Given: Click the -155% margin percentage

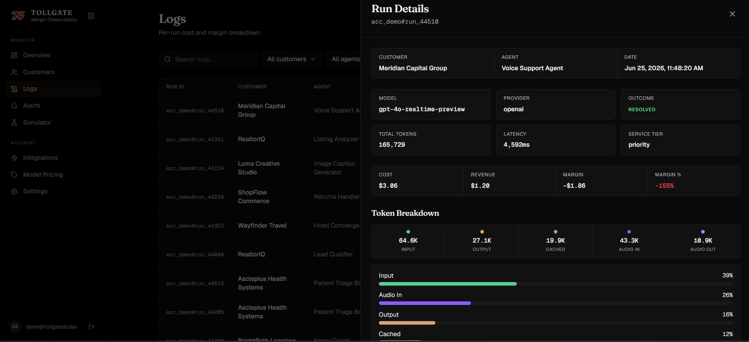Looking at the screenshot, I should (664, 186).
